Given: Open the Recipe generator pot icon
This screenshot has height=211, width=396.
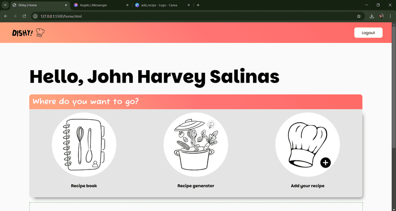Looking at the screenshot, I should click(x=196, y=145).
